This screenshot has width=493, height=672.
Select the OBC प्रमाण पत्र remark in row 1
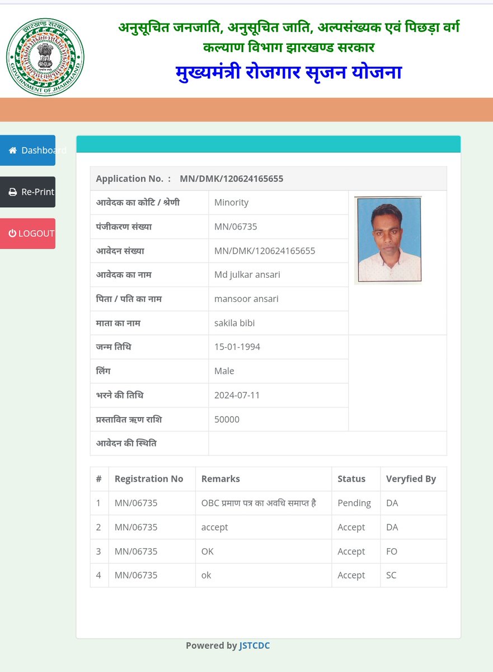point(259,503)
